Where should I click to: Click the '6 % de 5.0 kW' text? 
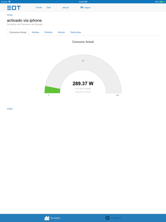point(83,89)
